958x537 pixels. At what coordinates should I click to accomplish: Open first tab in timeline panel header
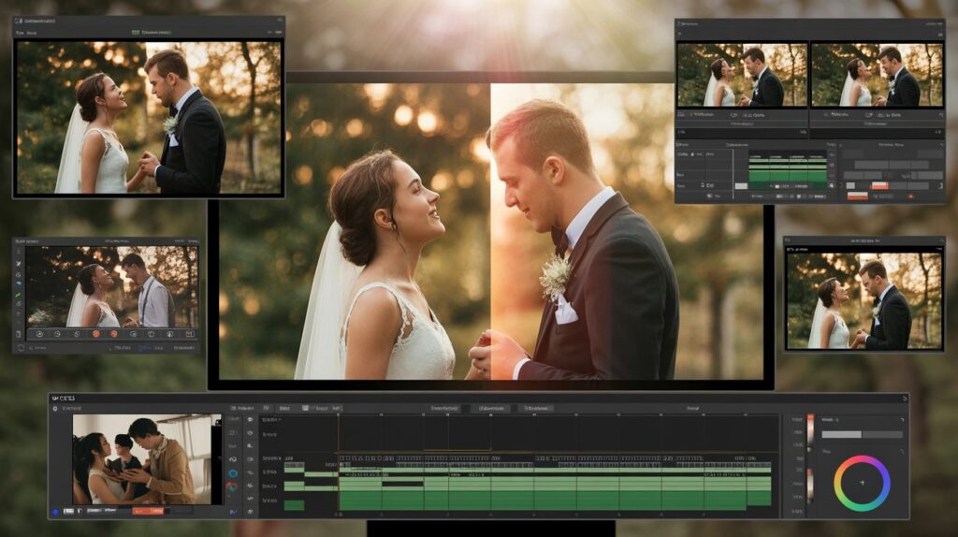click(242, 409)
